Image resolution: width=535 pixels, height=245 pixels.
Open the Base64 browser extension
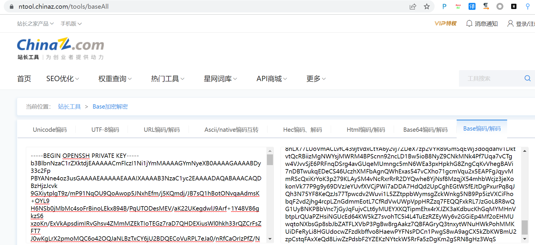click(458, 6)
